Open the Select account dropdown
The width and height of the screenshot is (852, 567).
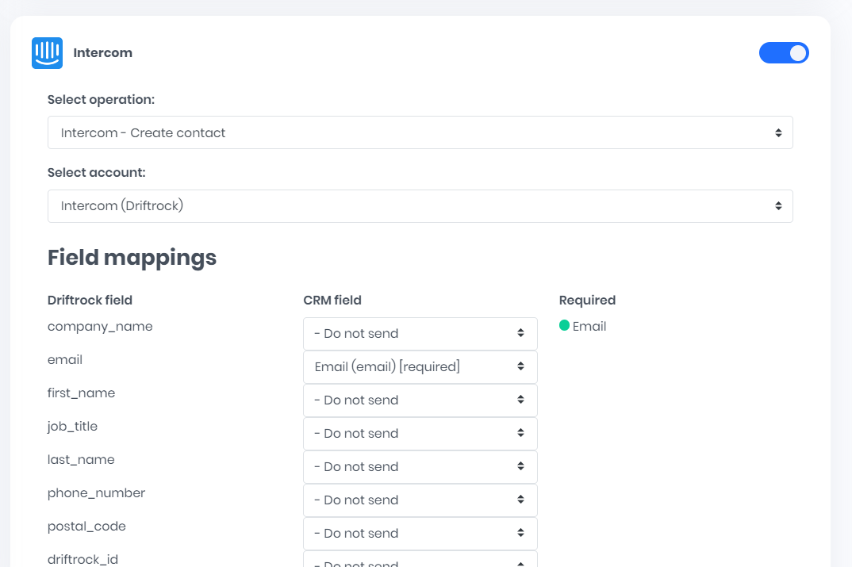(420, 206)
